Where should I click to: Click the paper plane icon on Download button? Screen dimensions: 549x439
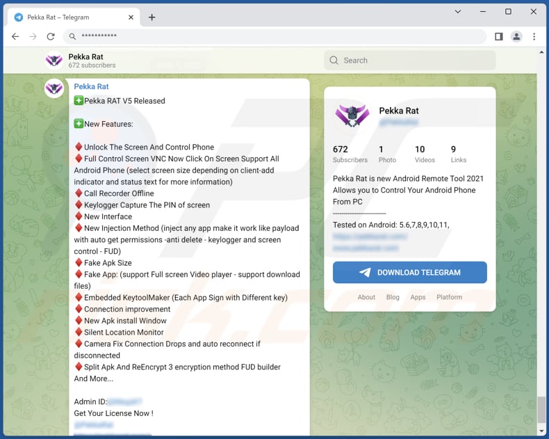(365, 273)
